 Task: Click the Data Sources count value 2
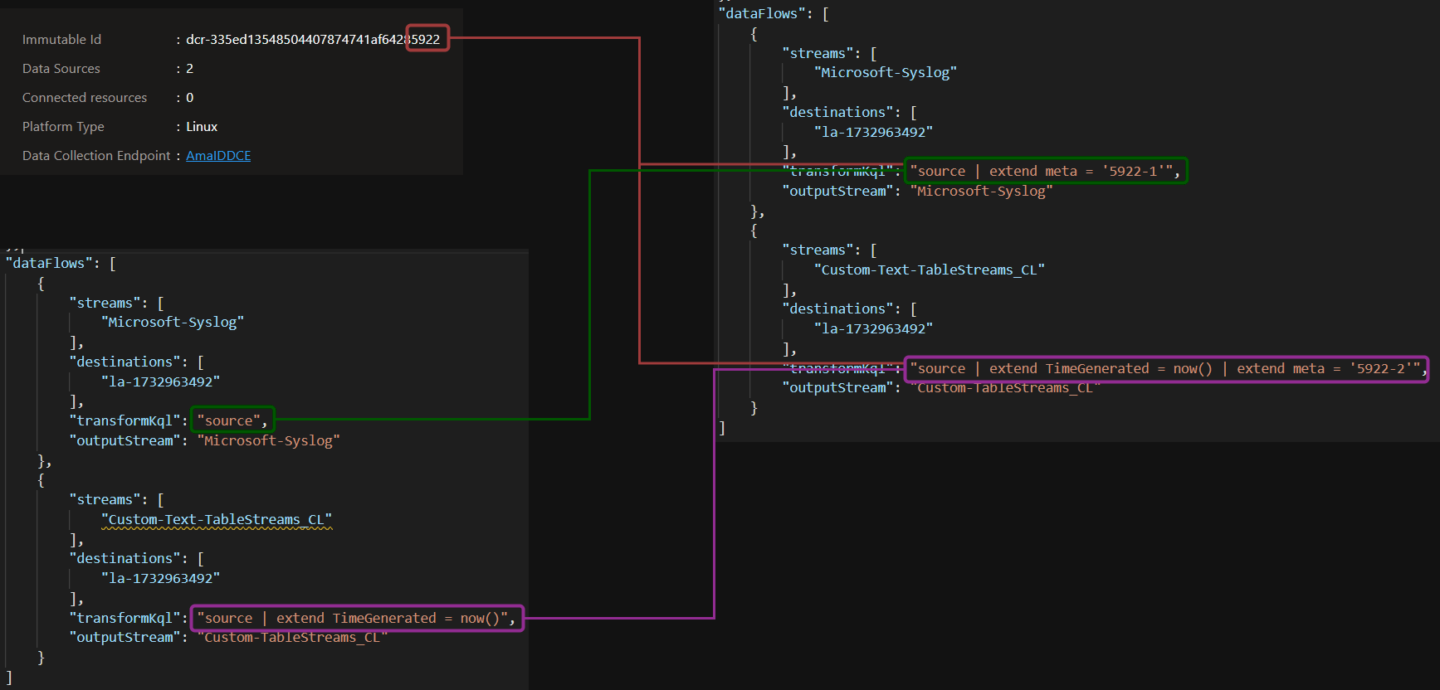point(189,69)
